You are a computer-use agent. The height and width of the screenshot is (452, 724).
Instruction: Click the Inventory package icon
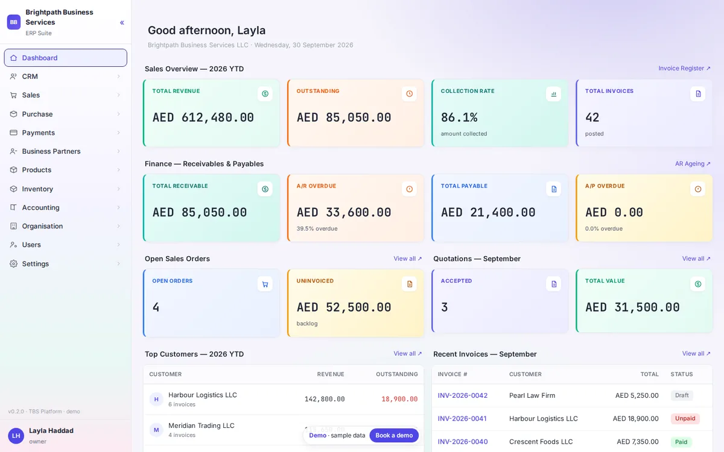coord(13,189)
